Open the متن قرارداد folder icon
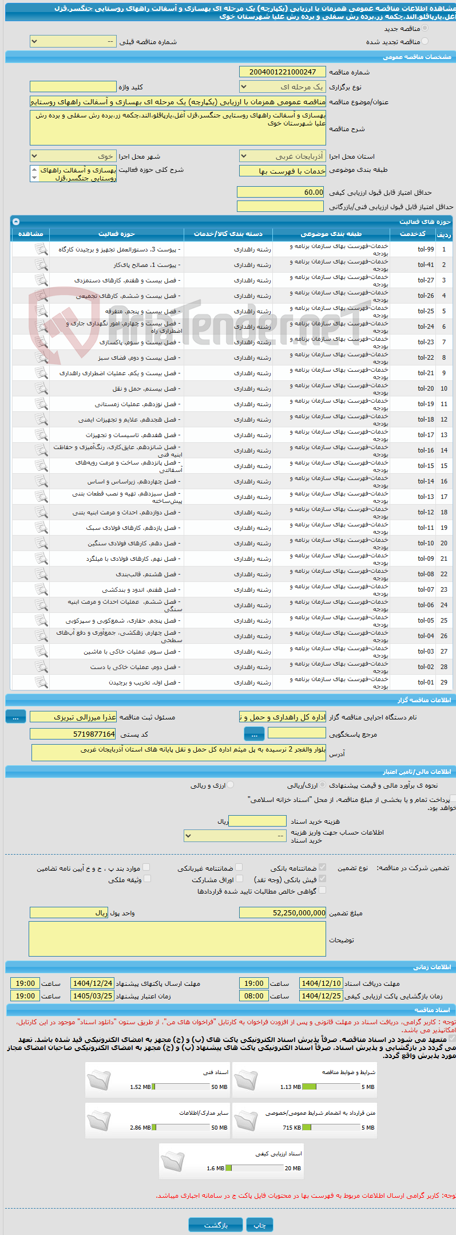Viewport: 456px width, 1235px height. pos(246,1120)
